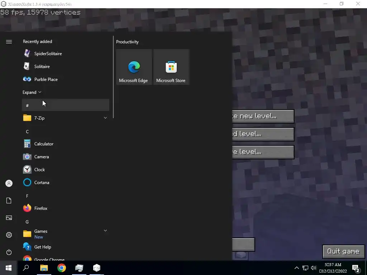Viewport: 367px width, 275px height.
Task: Click the second level button in game menu
Action: pos(263,134)
